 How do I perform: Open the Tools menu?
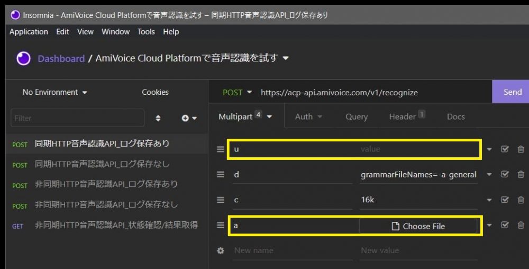tap(146, 32)
